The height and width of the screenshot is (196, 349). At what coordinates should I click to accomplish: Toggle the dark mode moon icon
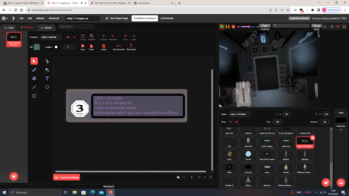(x=13, y=18)
